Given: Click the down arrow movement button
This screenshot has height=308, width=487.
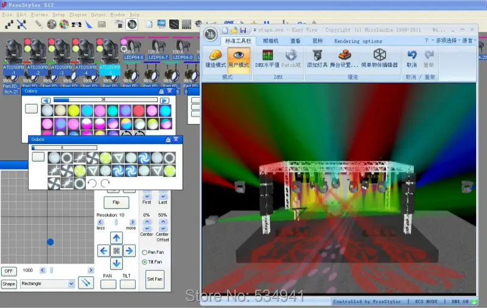Looking at the screenshot, I should (116, 264).
